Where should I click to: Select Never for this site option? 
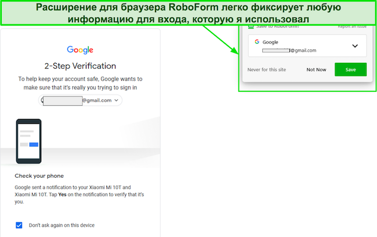pyautogui.click(x=267, y=70)
